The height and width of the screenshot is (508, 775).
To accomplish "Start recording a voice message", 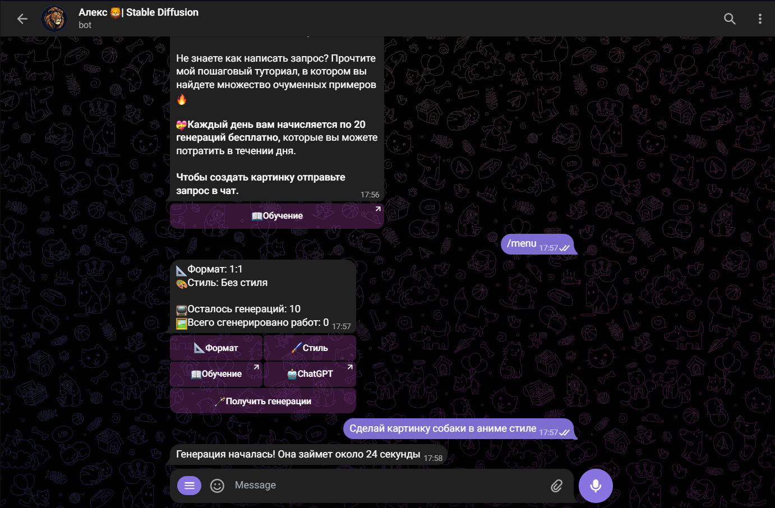I will [596, 486].
